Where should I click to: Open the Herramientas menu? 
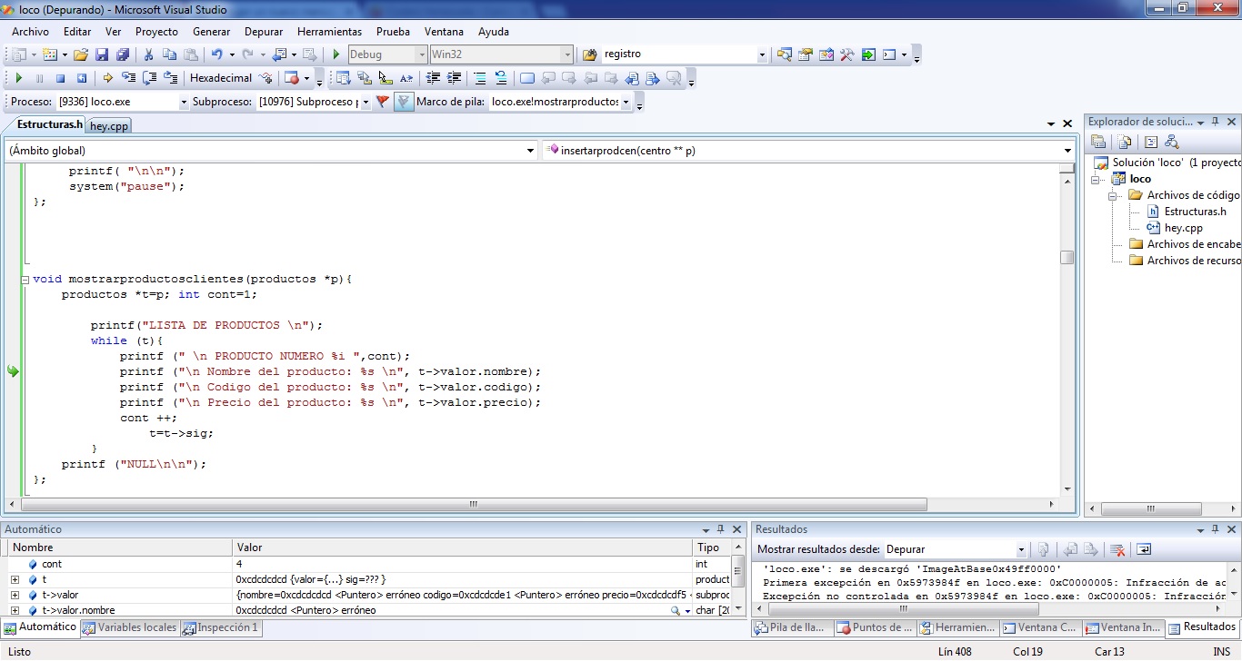click(329, 32)
